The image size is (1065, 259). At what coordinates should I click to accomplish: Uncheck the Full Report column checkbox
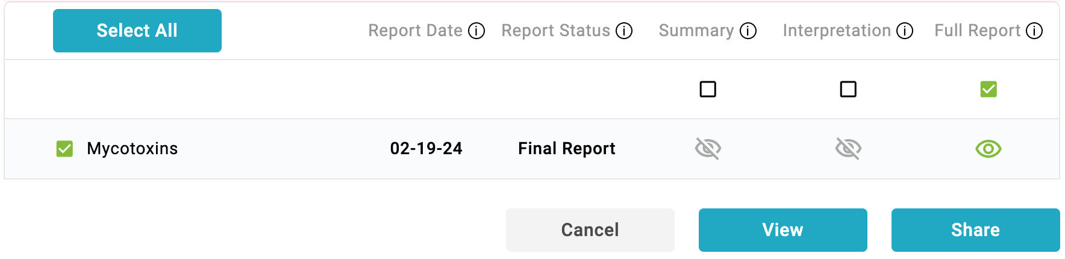point(988,89)
